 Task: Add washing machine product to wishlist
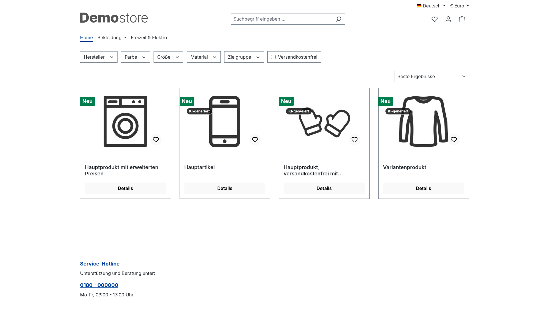click(x=156, y=140)
